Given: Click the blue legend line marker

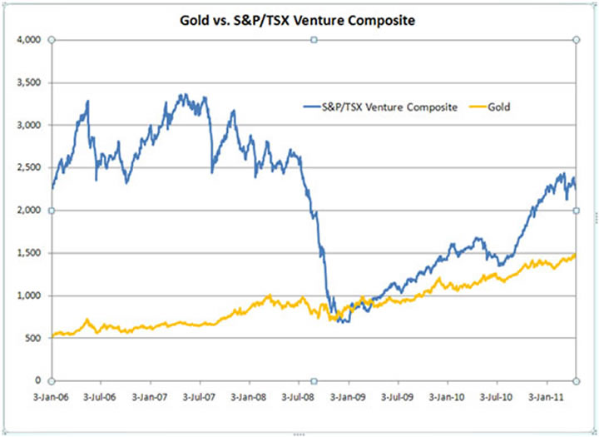Looking at the screenshot, I should point(311,107).
